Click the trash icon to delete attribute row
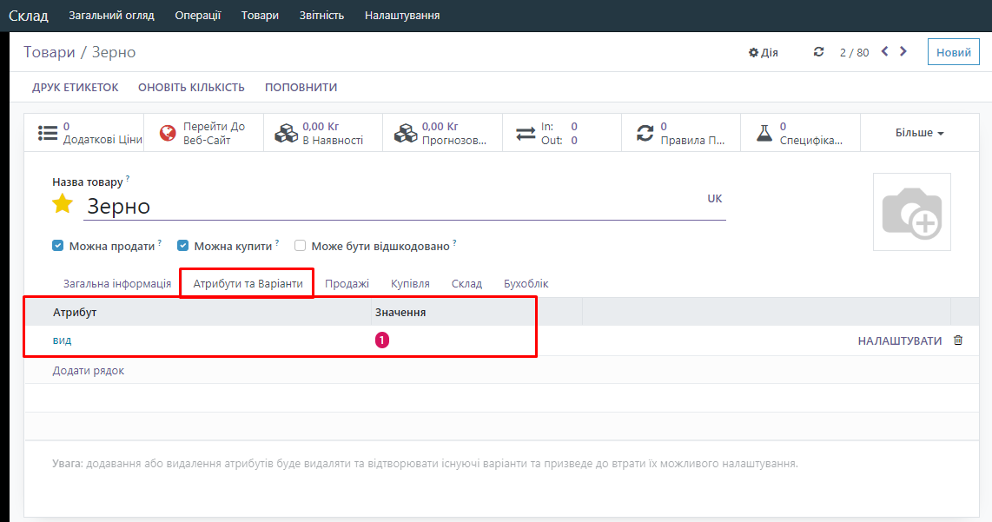This screenshot has height=522, width=992. (x=958, y=340)
